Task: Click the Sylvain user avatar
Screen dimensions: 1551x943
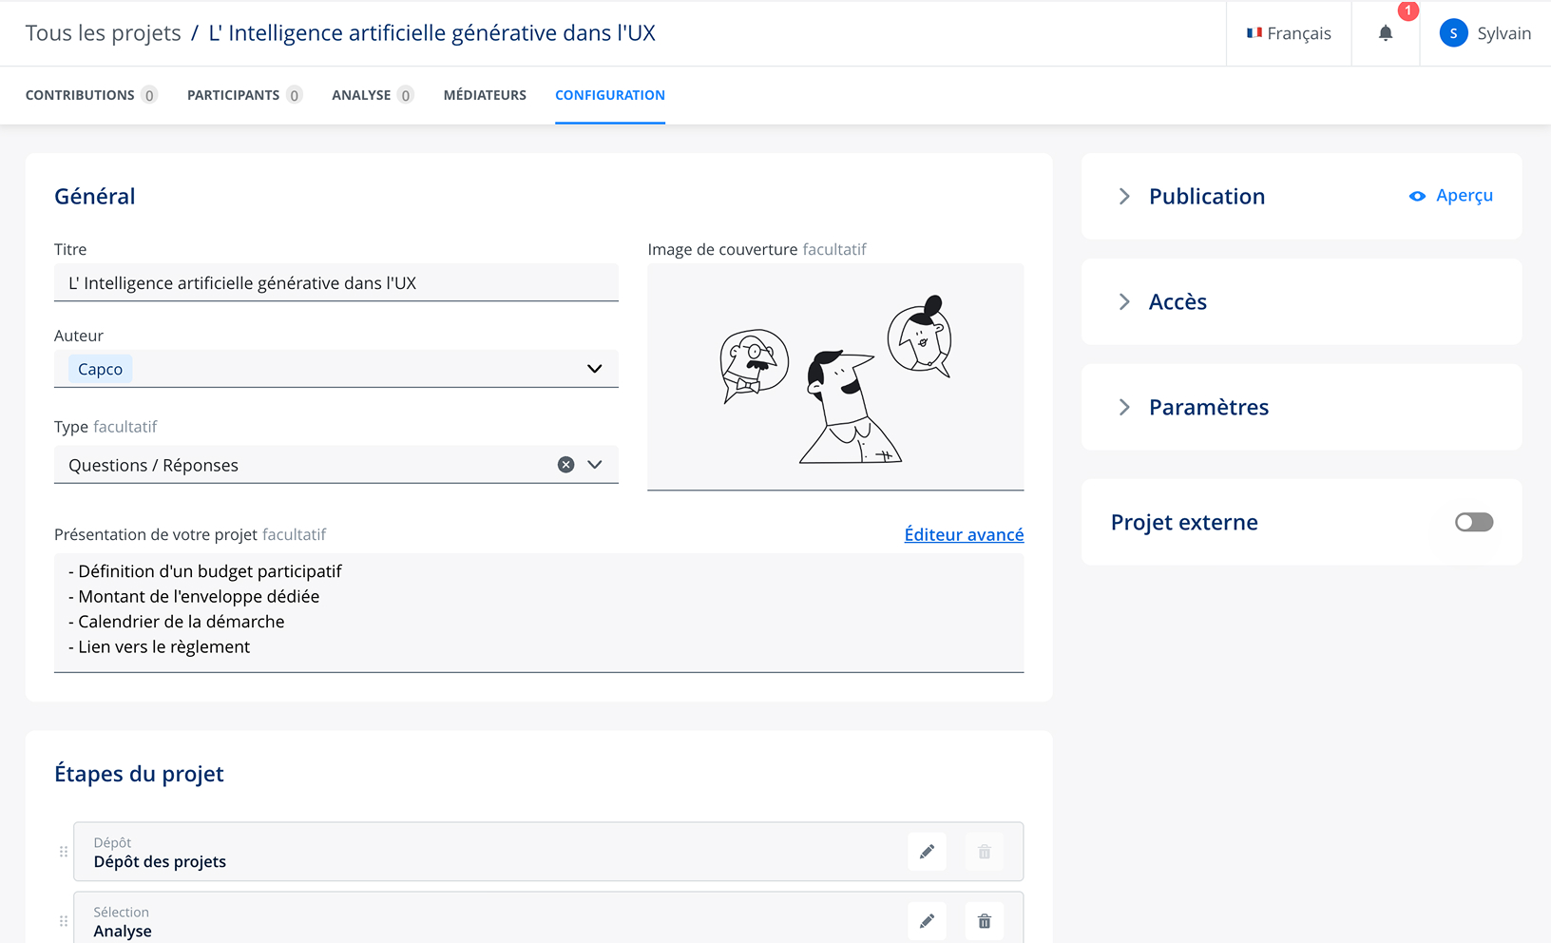Action: click(1453, 33)
